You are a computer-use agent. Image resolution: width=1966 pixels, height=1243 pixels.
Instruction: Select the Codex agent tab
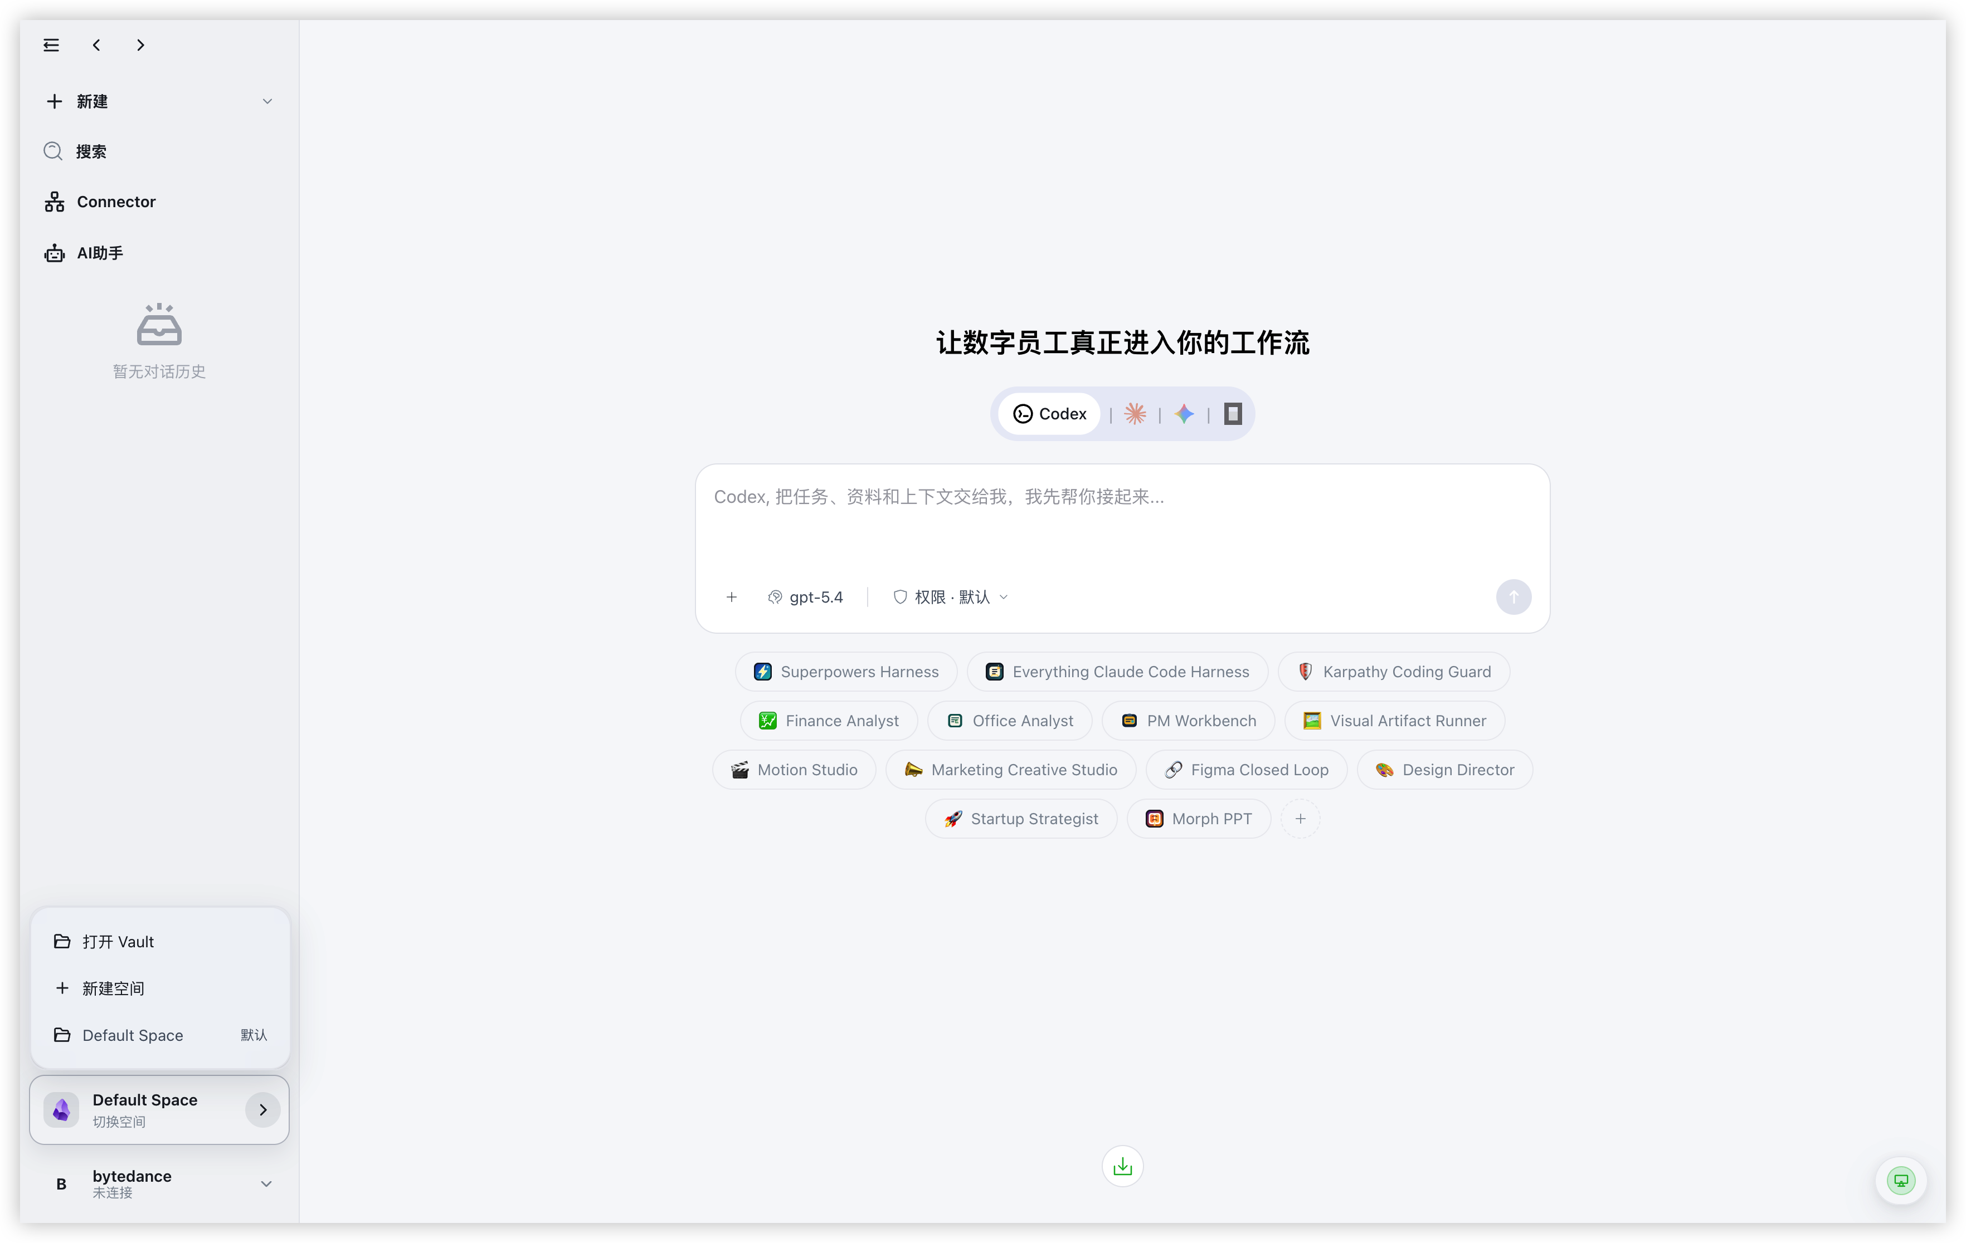[1049, 414]
